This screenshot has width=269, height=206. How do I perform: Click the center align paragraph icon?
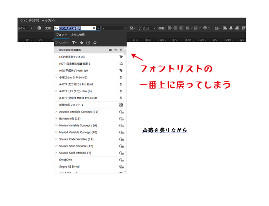click(176, 28)
